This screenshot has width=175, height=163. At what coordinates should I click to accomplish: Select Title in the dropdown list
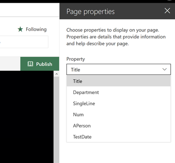point(119,81)
